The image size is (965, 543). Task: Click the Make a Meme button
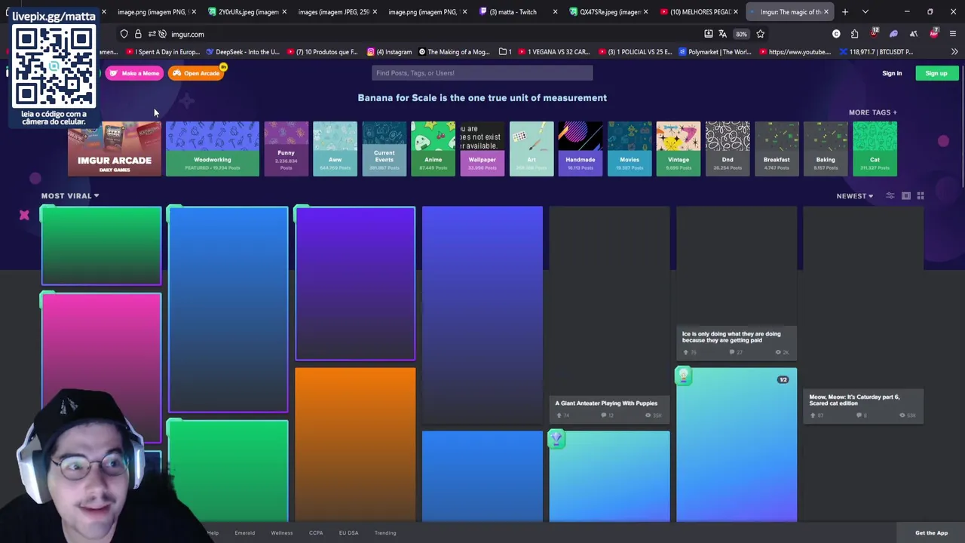[x=134, y=73]
